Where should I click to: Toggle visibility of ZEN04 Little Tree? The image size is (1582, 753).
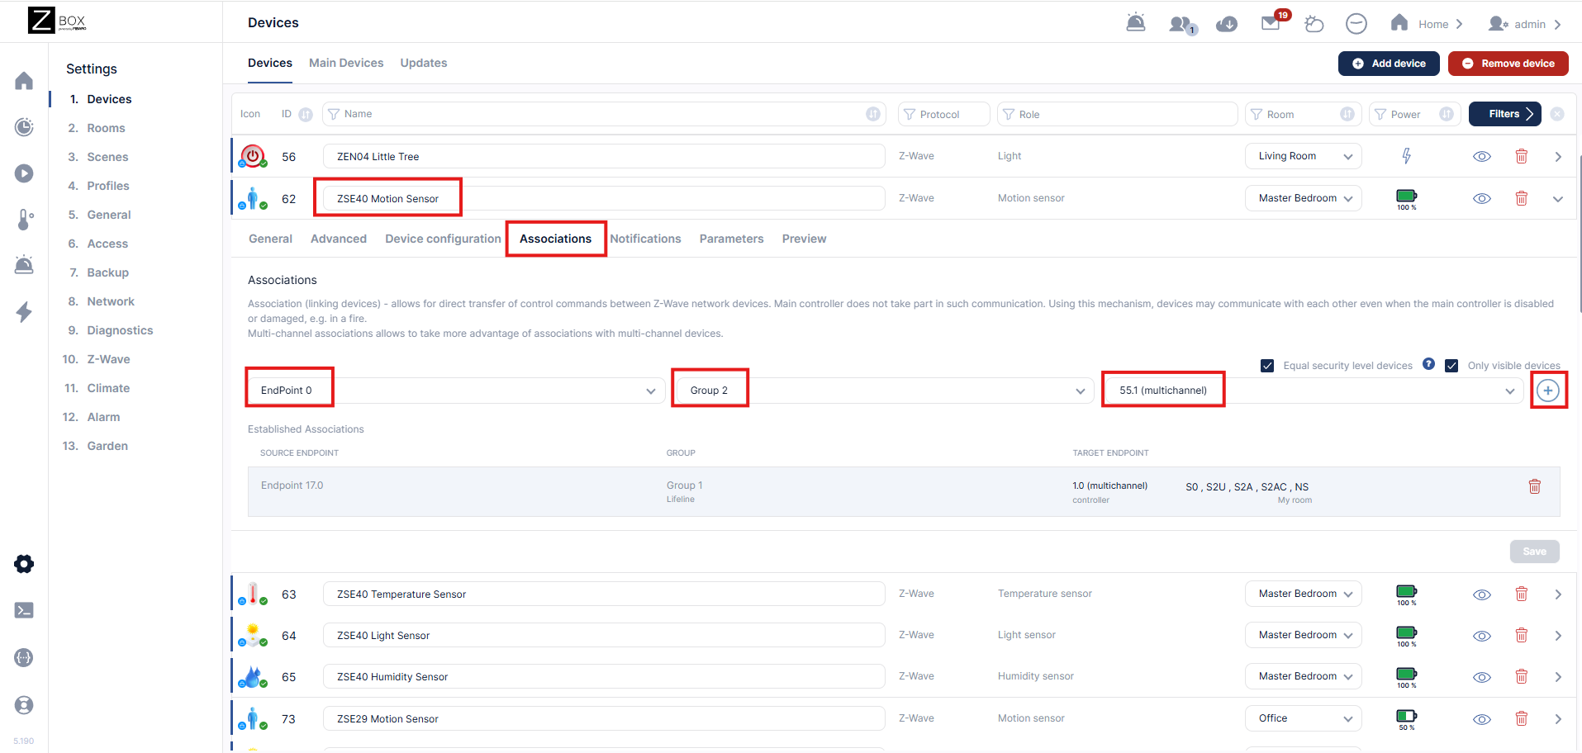coord(1482,156)
